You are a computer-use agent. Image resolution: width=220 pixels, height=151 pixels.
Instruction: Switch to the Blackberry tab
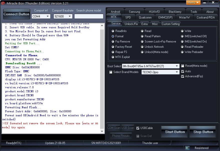(x=175, y=12)
